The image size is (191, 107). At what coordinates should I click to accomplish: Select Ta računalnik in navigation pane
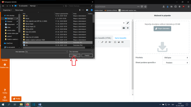(10, 47)
